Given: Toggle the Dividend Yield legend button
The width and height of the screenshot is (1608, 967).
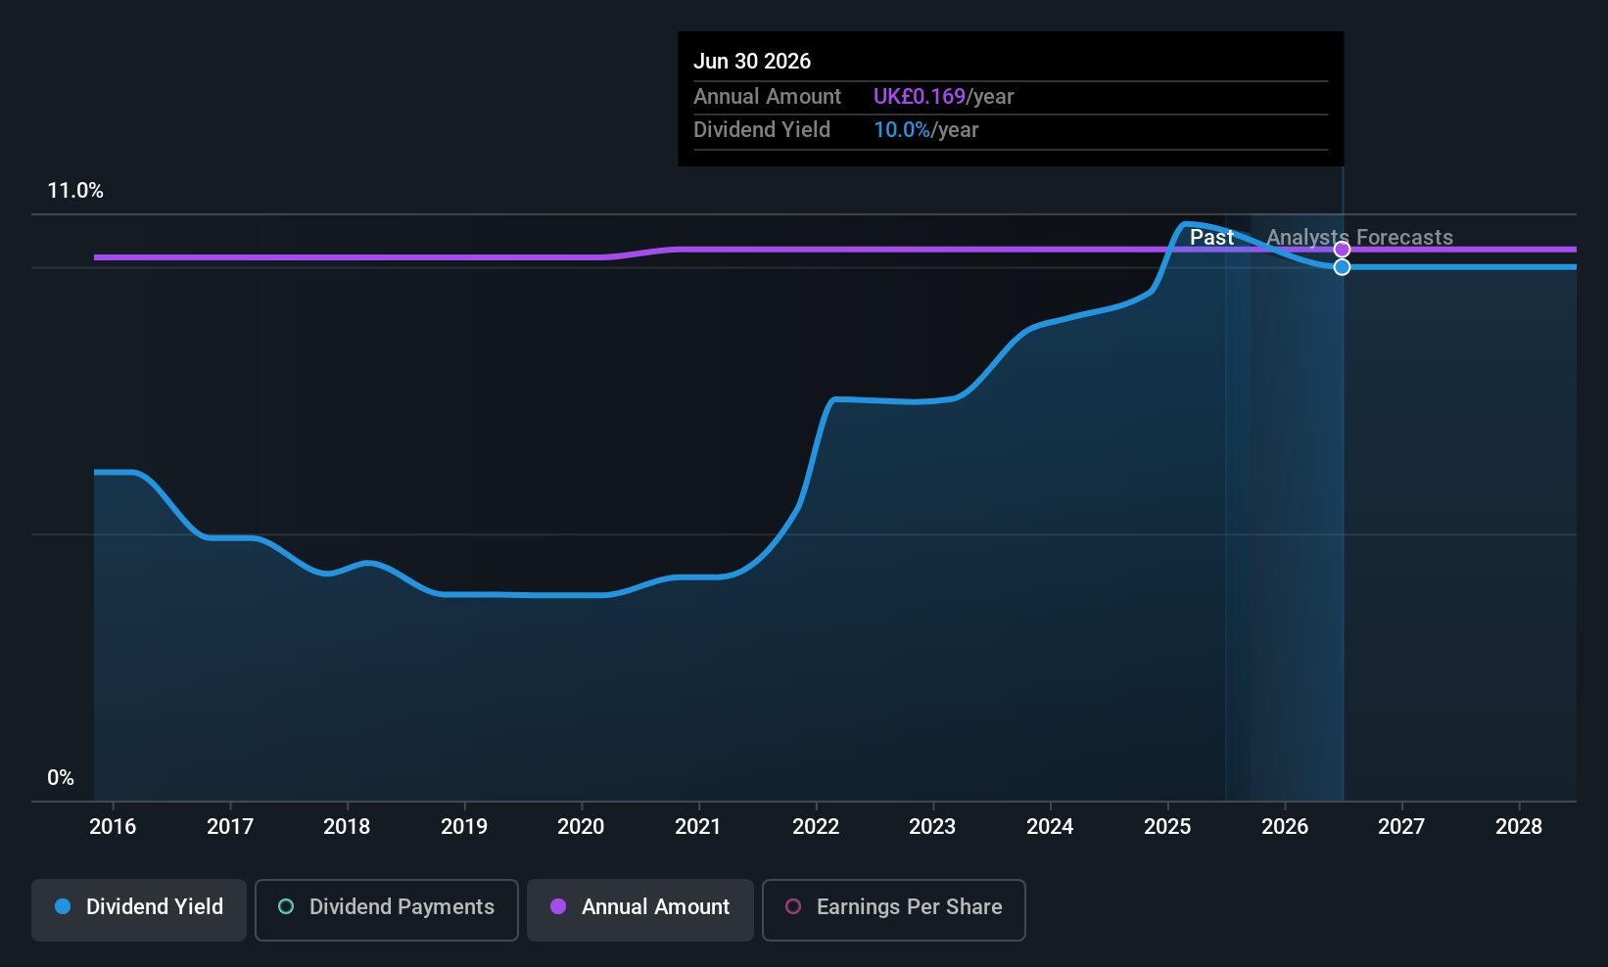Looking at the screenshot, I should coord(139,910).
